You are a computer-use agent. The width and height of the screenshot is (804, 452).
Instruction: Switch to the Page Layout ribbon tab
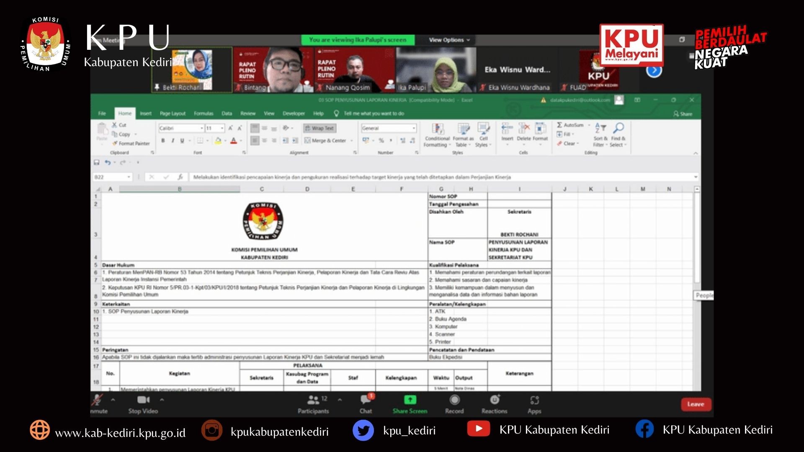tap(173, 113)
